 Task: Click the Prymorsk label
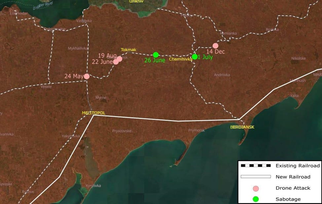pos(197,130)
